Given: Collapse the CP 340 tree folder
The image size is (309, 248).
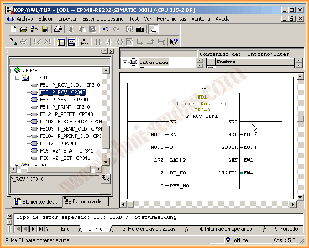Looking at the screenshot, I should 17,78.
